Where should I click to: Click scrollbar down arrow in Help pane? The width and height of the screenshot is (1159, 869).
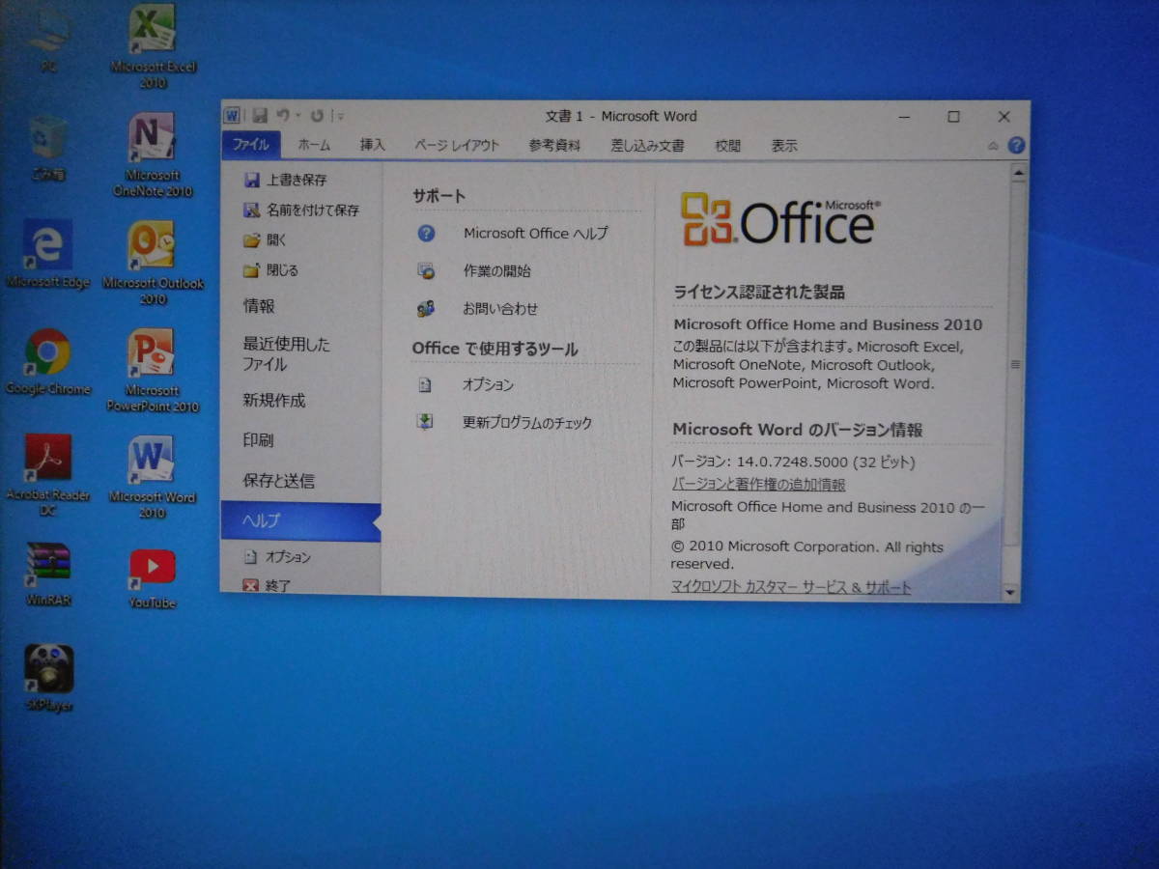1011,591
